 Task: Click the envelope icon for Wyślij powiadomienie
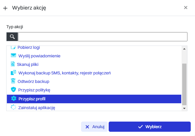[x=13, y=55]
